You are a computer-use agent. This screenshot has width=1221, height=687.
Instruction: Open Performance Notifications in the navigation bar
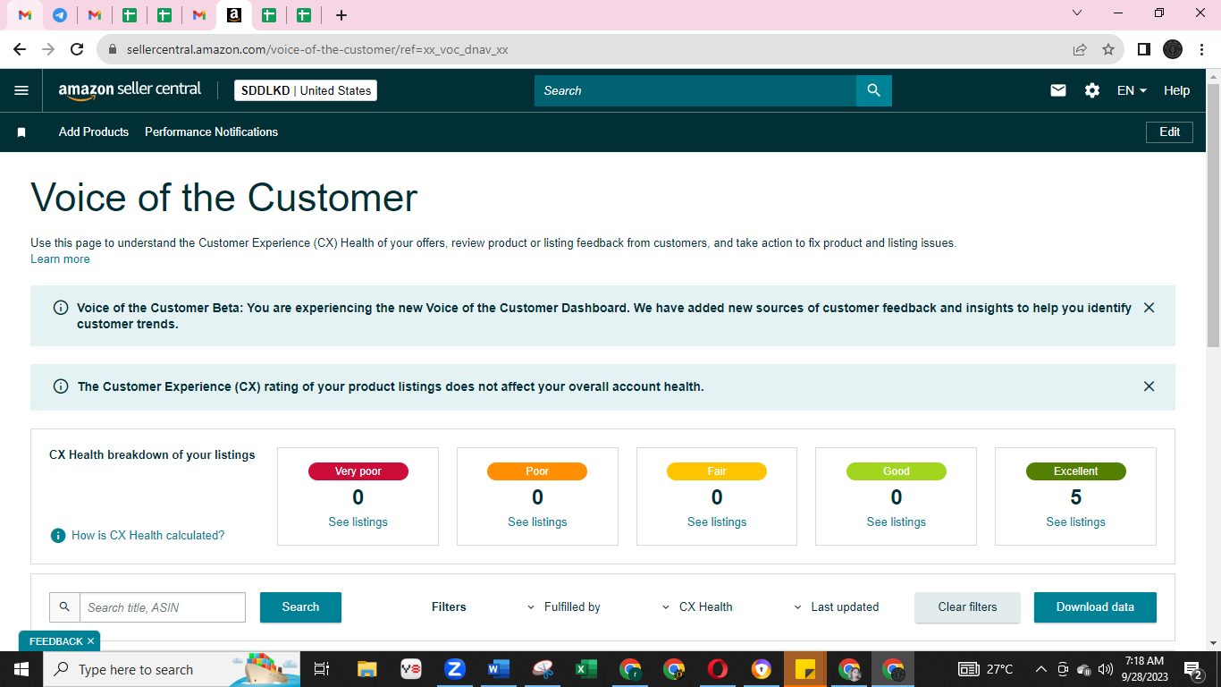(211, 131)
